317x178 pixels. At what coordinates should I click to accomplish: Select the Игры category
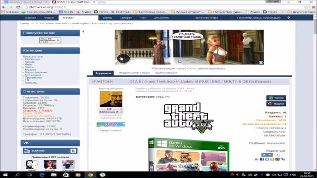pyautogui.click(x=28, y=65)
